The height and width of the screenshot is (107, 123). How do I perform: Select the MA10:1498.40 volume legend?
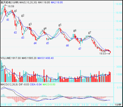46,58
